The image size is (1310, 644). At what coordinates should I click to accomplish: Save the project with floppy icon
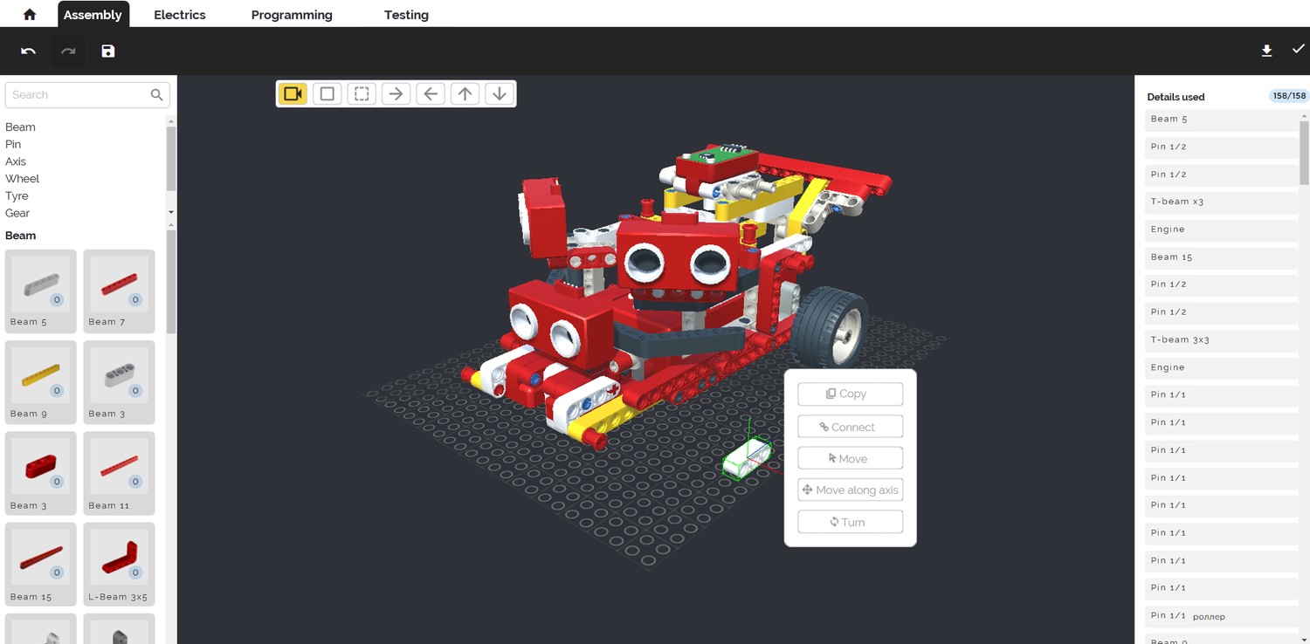pos(107,51)
